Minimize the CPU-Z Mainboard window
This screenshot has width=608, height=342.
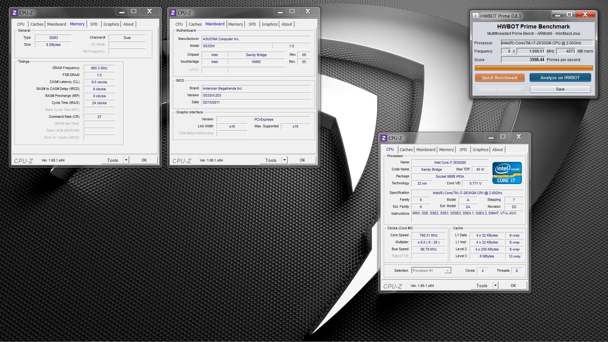pyautogui.click(x=280, y=12)
